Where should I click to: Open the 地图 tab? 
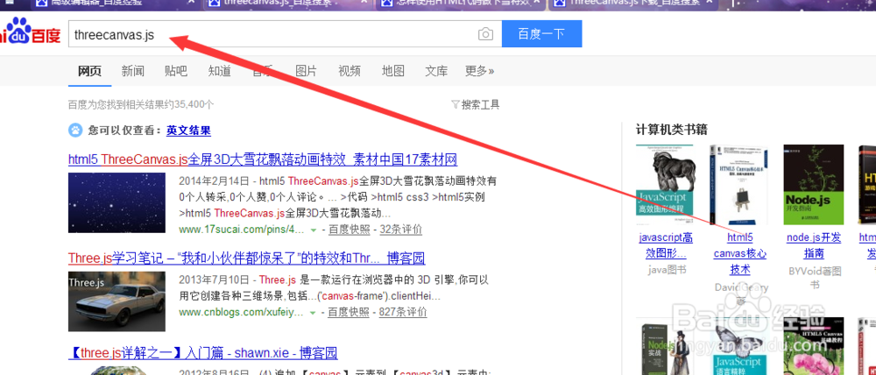click(392, 71)
